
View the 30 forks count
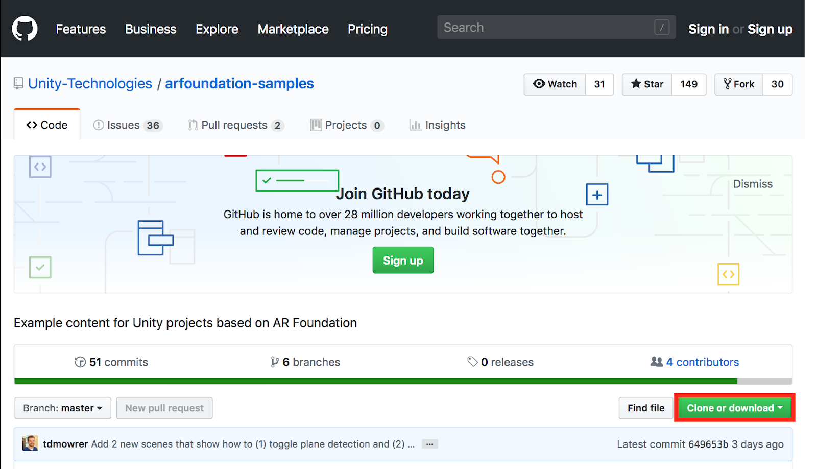tap(778, 84)
